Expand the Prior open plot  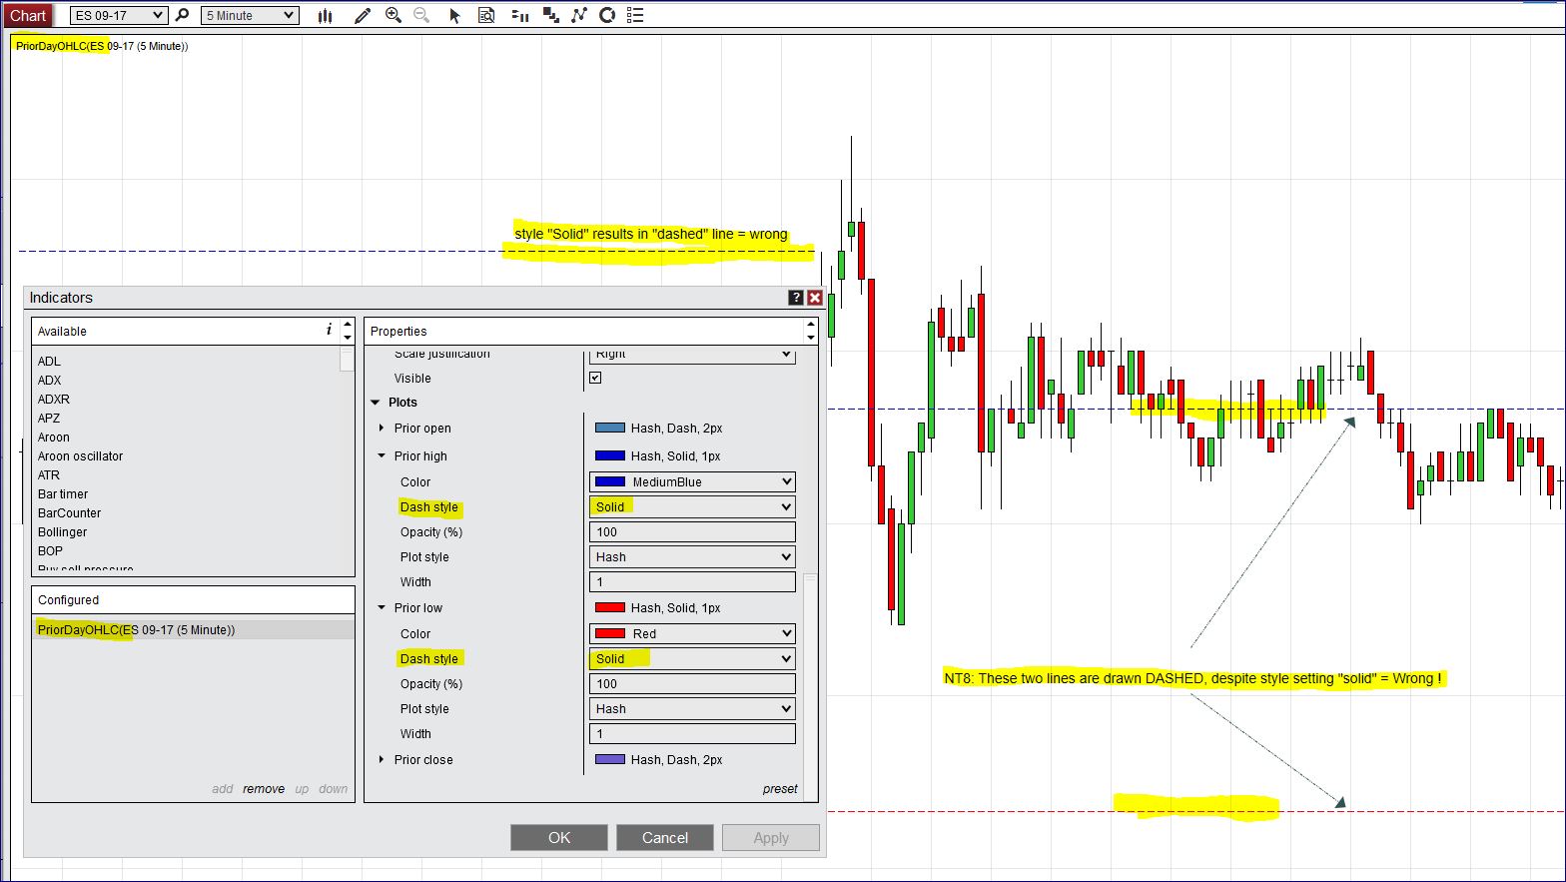pos(382,428)
